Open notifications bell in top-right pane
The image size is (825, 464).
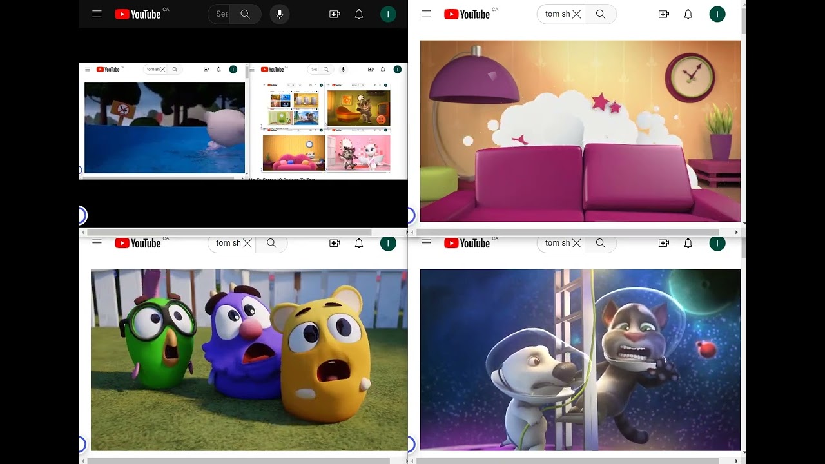point(688,14)
